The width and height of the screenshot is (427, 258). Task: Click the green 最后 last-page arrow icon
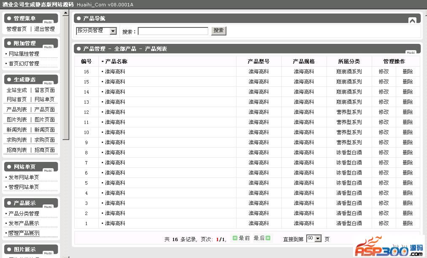coord(268,238)
